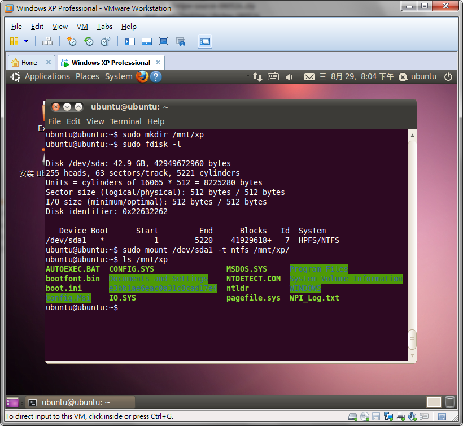Enter full screen mode icon
Screen dimensions: 463x426
163,41
